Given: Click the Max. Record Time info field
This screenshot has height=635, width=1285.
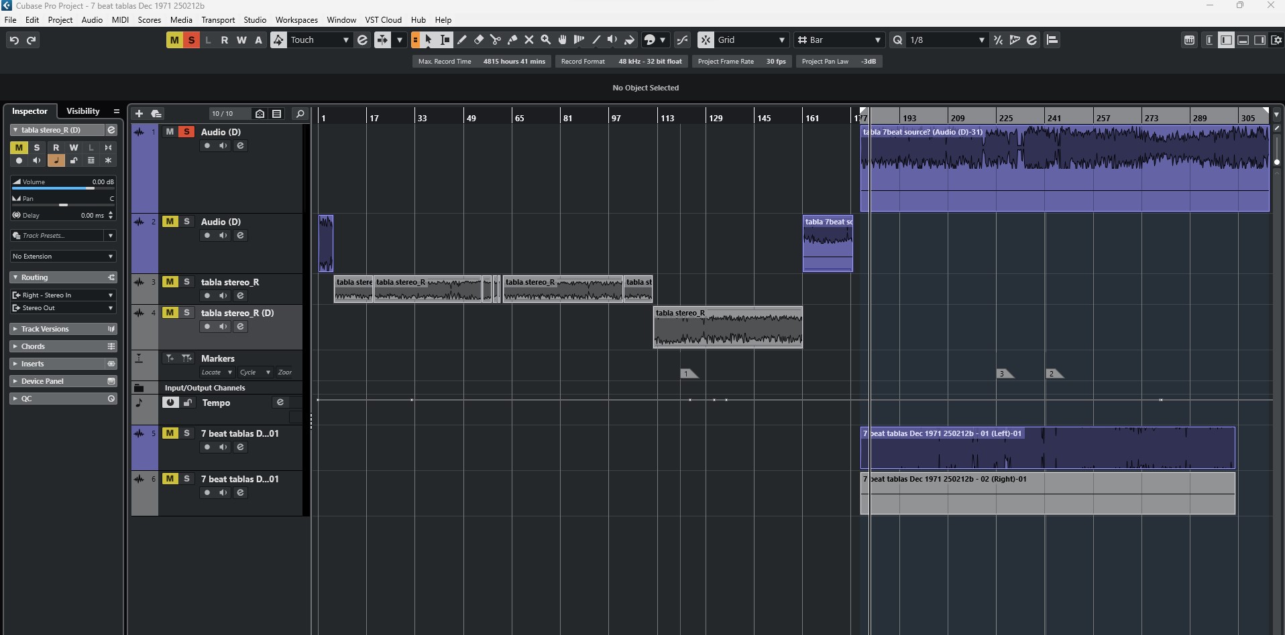Looking at the screenshot, I should [x=482, y=62].
